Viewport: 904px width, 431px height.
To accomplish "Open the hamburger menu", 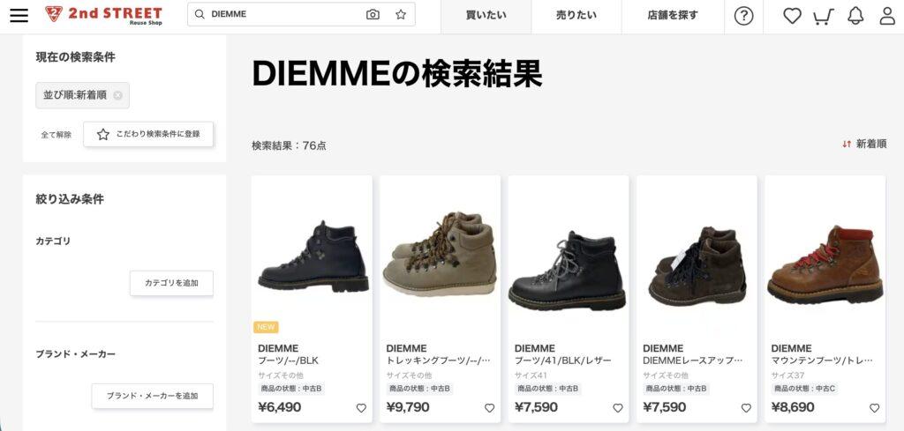I will [x=19, y=16].
